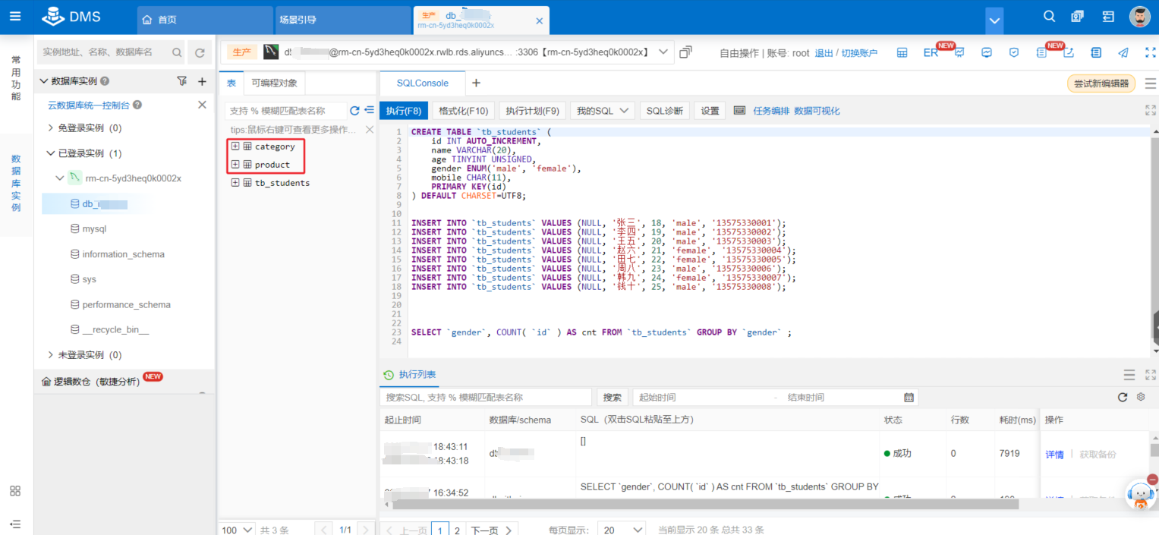Select the 表 tab

pos(231,83)
